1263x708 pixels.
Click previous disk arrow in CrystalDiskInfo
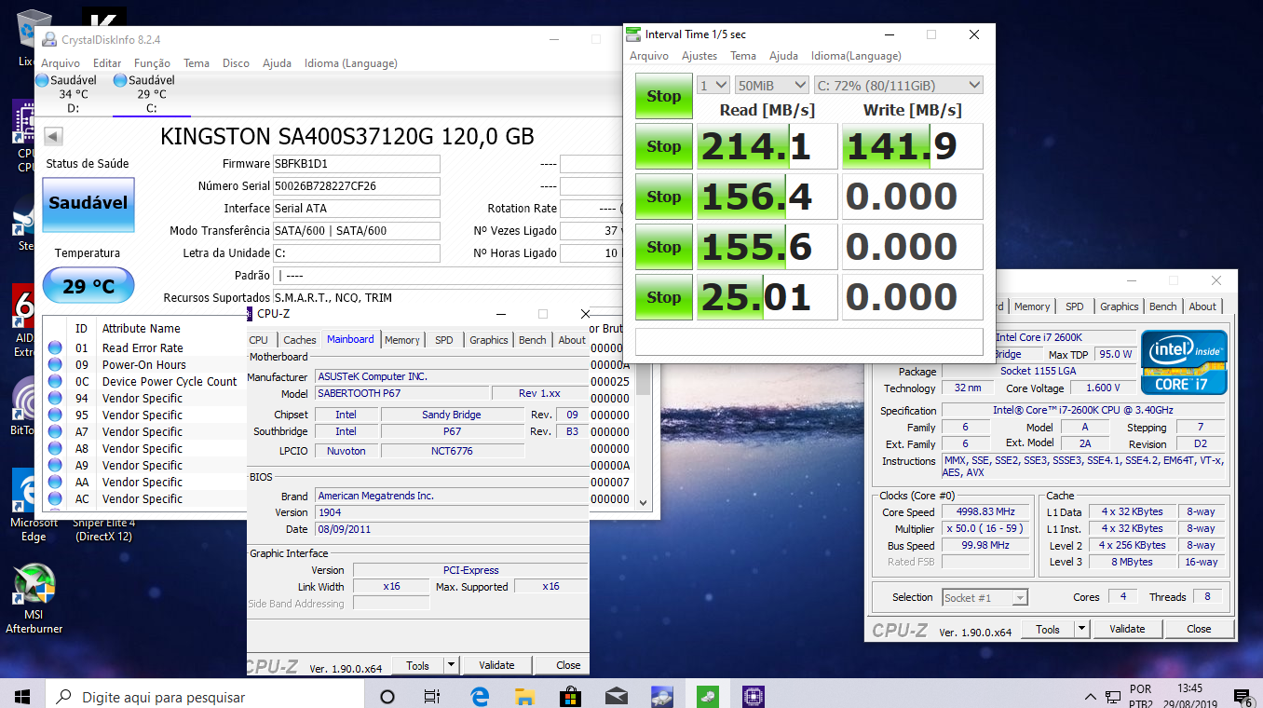coord(53,137)
